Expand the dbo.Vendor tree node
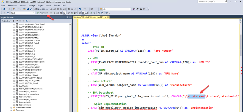Viewport: 243px width, 112px height. [x=14, y=86]
